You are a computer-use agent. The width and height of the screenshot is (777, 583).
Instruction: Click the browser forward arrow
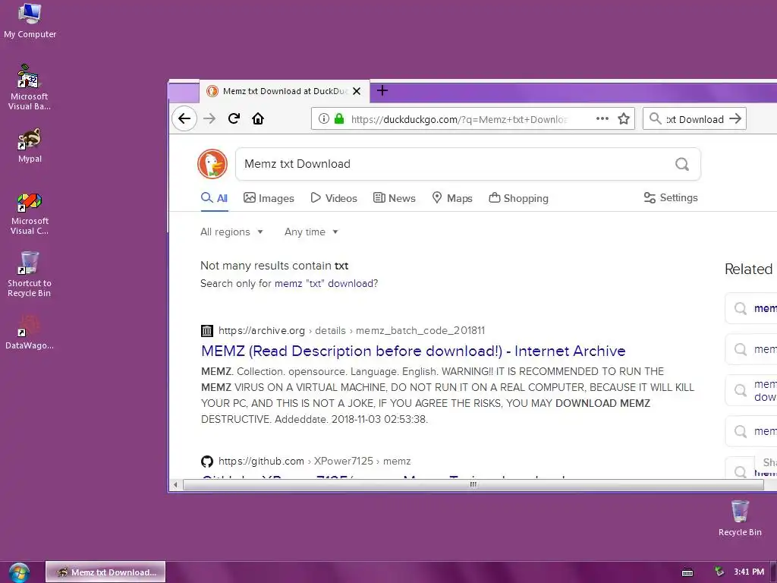(x=209, y=118)
